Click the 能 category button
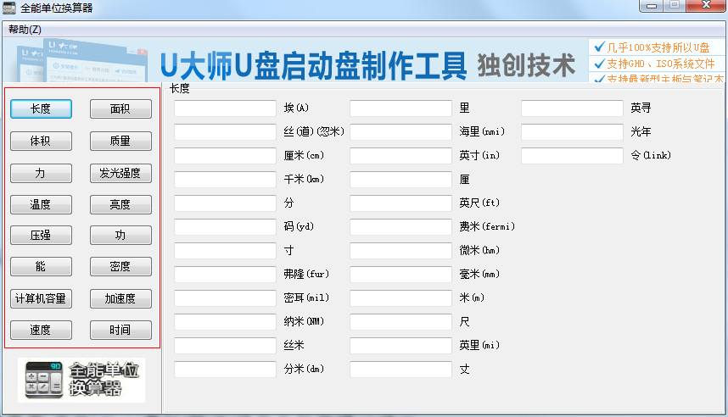 [x=41, y=267]
